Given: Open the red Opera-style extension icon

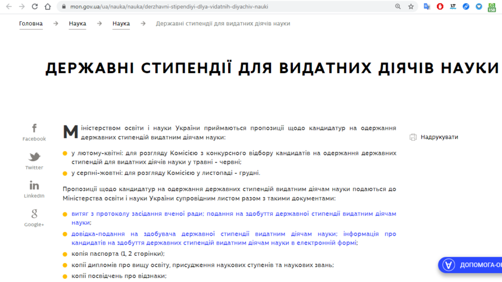Looking at the screenshot, I should [x=440, y=6].
